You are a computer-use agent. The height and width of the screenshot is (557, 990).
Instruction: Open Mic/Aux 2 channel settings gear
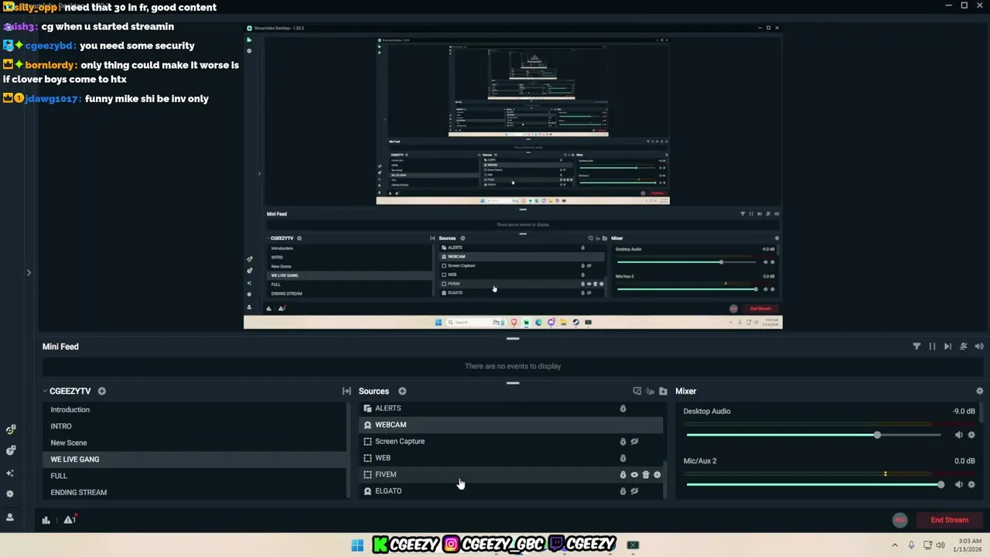click(x=971, y=484)
